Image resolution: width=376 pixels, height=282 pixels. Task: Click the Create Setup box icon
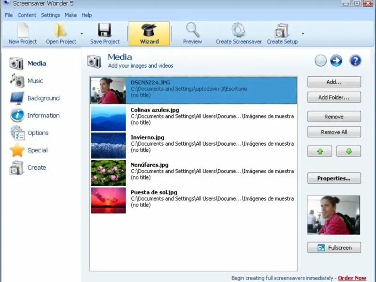click(282, 30)
